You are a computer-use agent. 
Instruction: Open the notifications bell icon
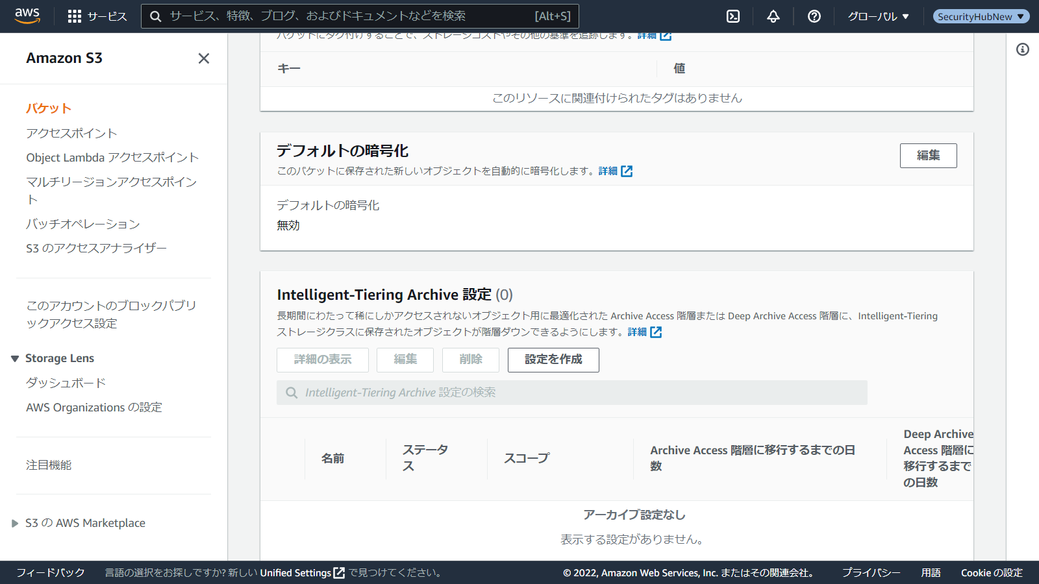pyautogui.click(x=773, y=16)
